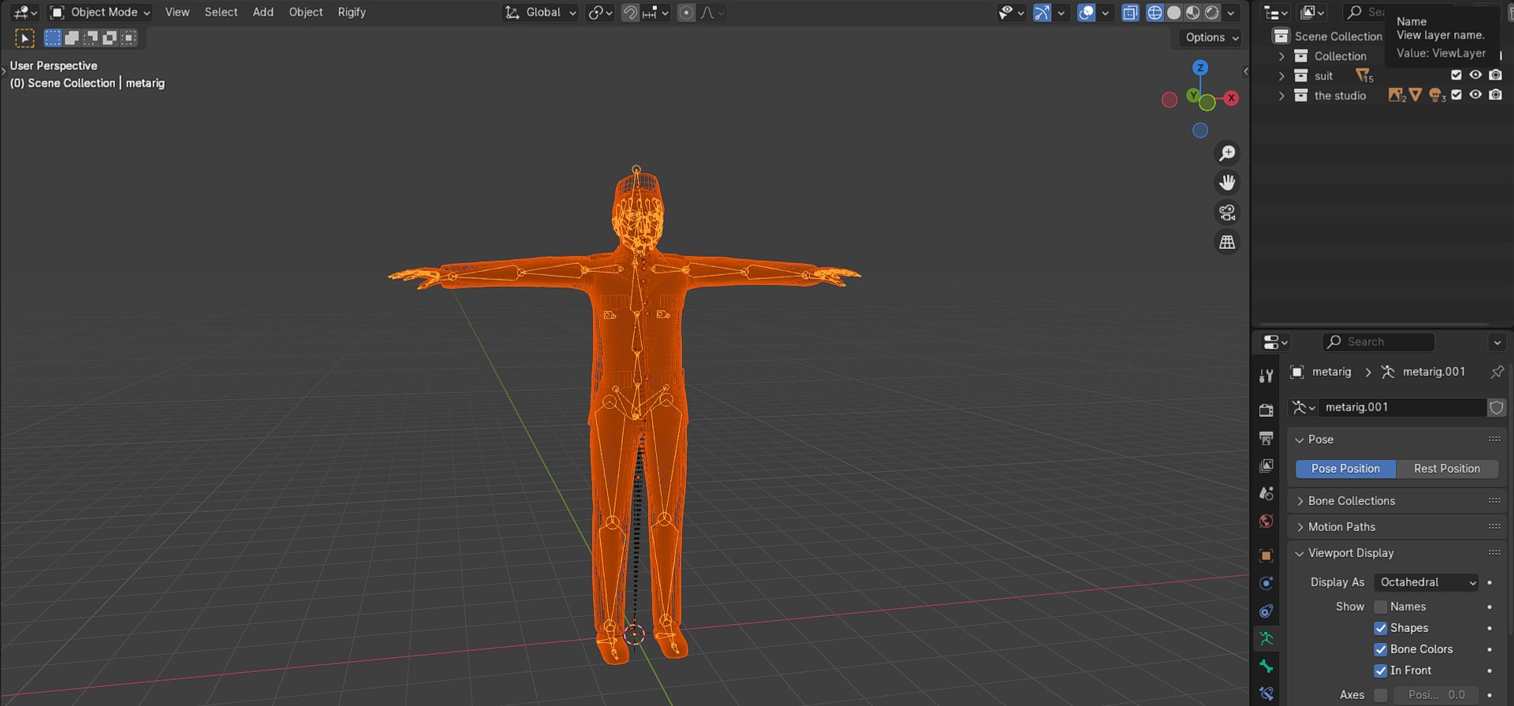Open the Rigify menu
Viewport: 1514px width, 706px height.
[x=352, y=12]
